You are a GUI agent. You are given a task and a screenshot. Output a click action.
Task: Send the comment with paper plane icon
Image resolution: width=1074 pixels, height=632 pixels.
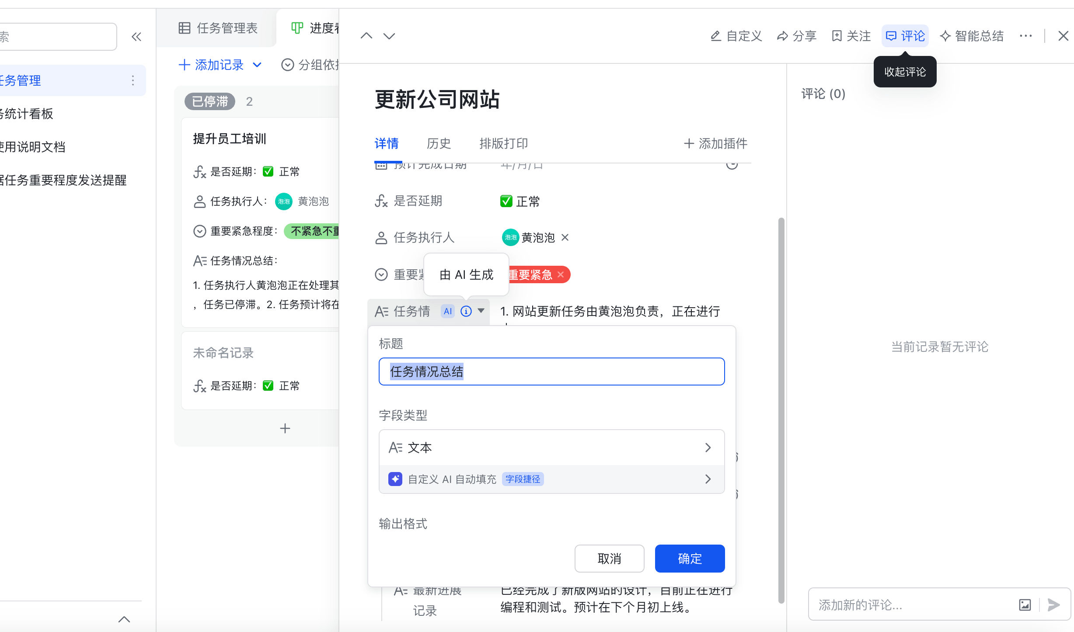[x=1054, y=604]
